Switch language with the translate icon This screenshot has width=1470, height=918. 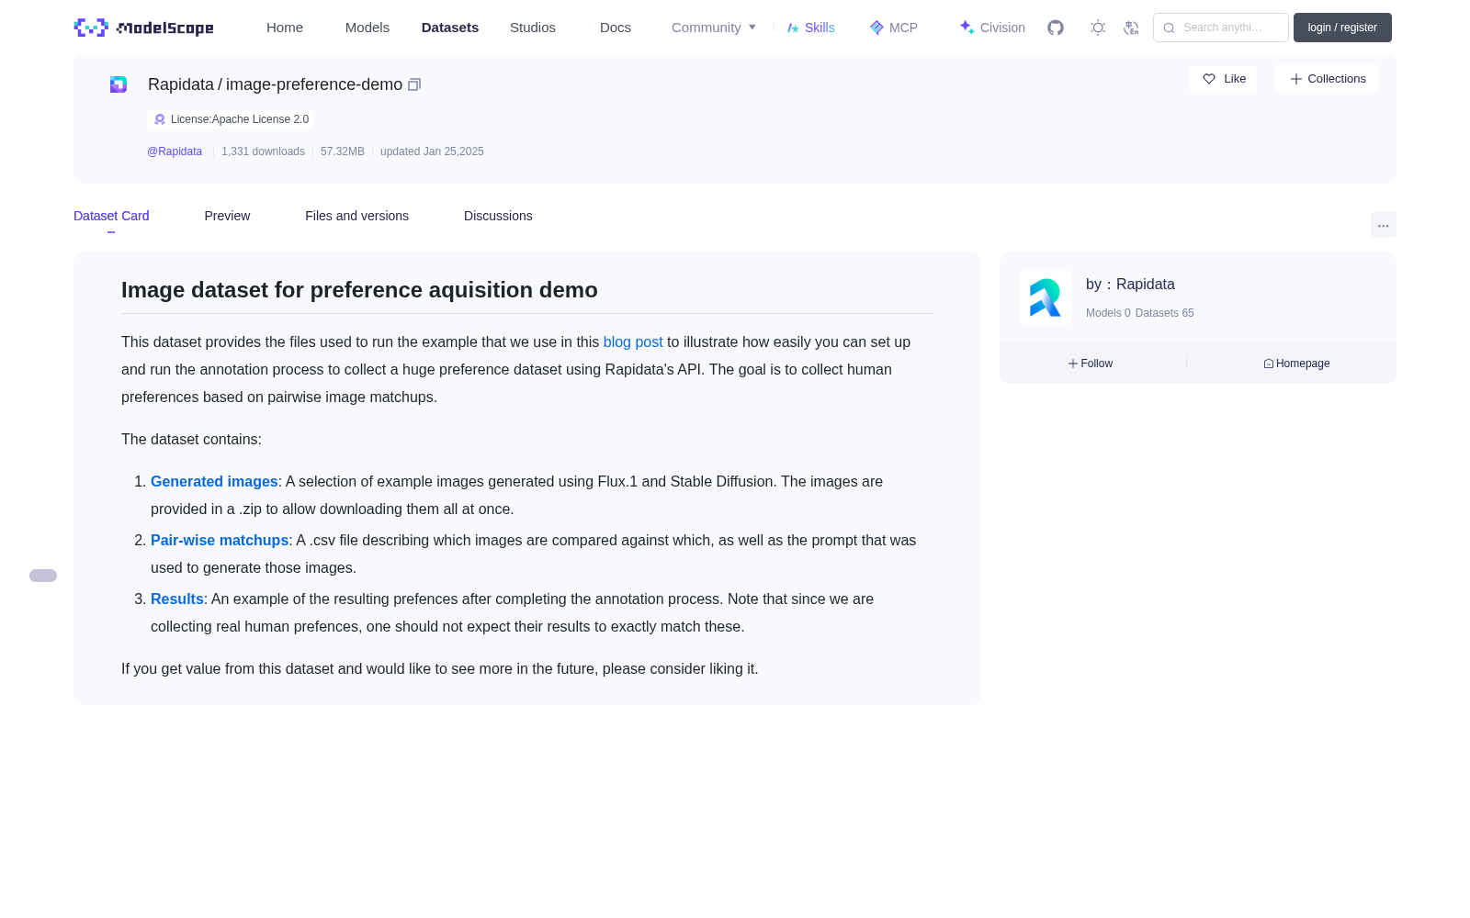tap(1131, 28)
